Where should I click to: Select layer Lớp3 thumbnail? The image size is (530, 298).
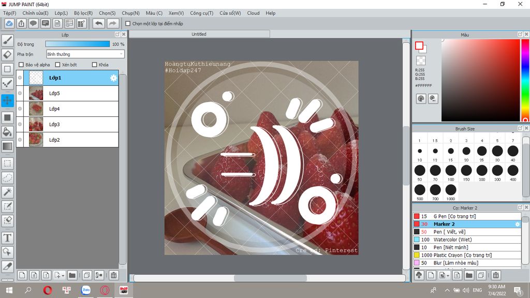coord(36,124)
